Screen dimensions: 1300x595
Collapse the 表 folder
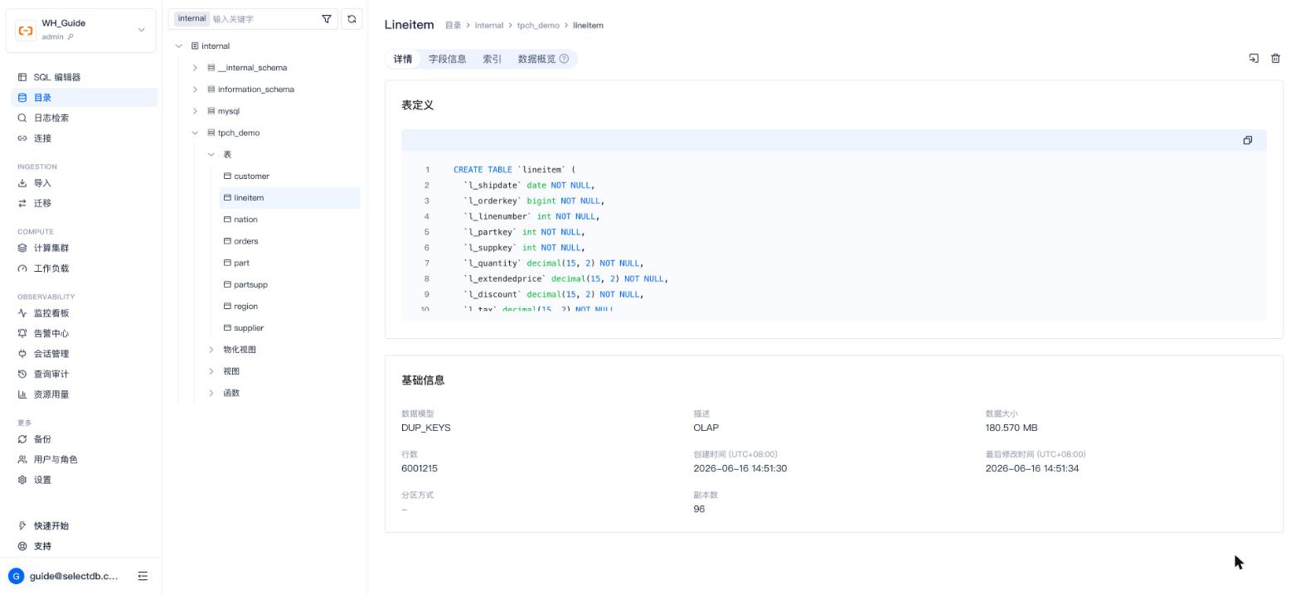tap(211, 154)
